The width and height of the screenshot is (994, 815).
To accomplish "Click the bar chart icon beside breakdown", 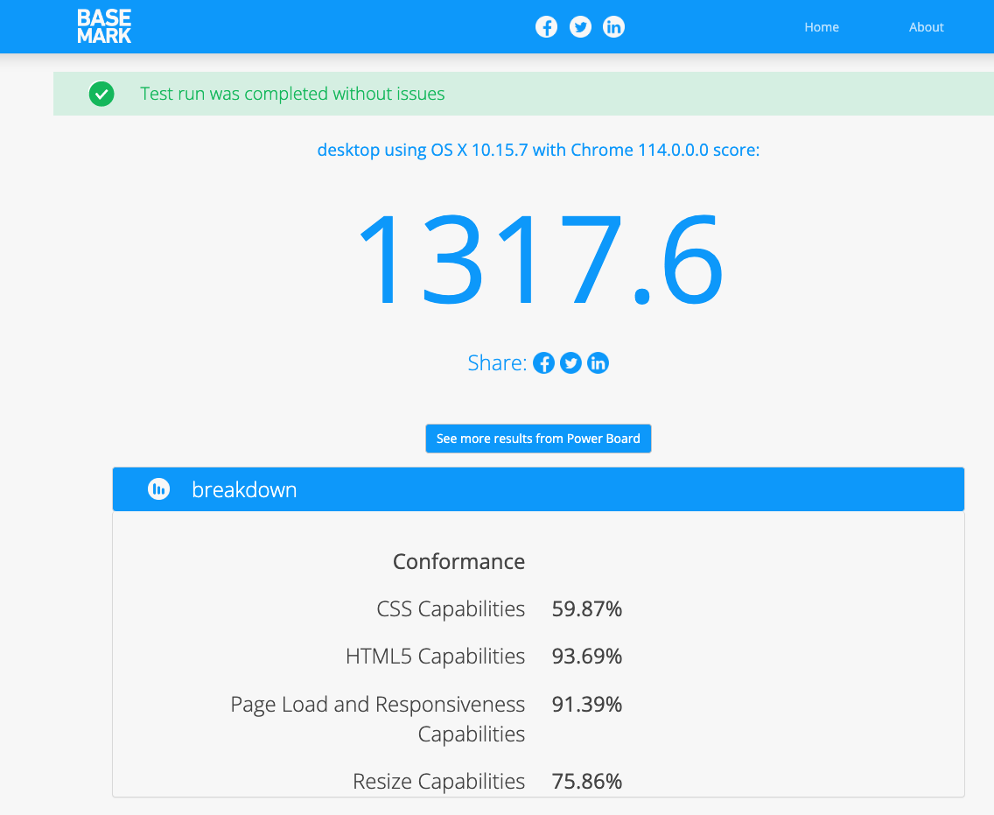I will point(158,489).
